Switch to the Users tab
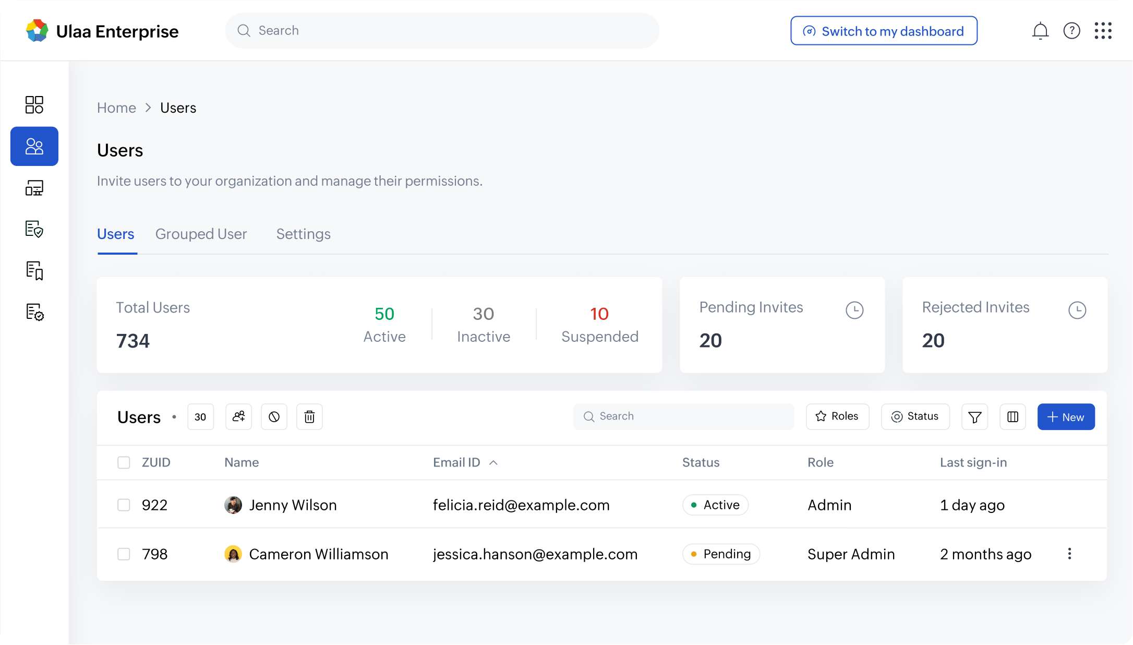This screenshot has width=1133, height=645. (x=116, y=234)
